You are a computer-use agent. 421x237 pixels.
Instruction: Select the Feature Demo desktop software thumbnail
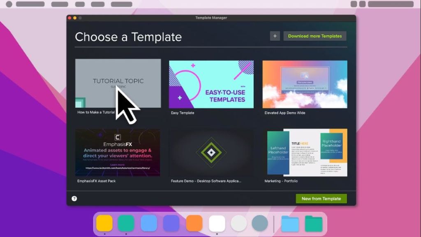pos(211,153)
